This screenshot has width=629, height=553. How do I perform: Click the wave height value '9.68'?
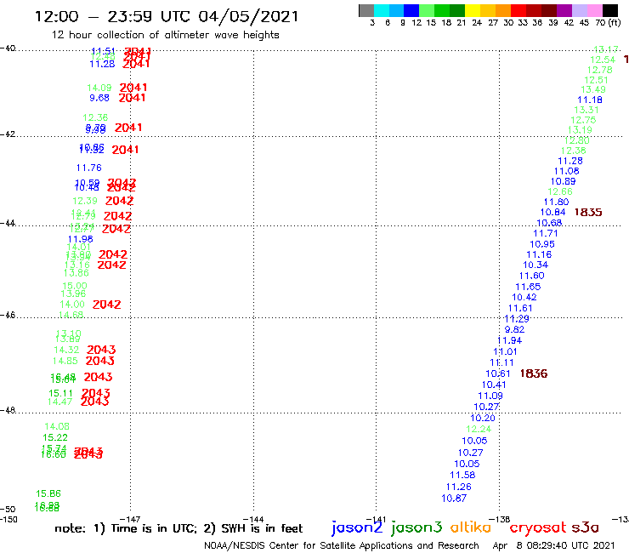99,98
